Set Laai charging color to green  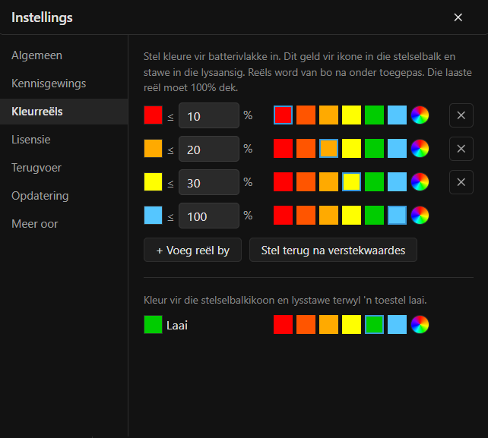point(375,325)
